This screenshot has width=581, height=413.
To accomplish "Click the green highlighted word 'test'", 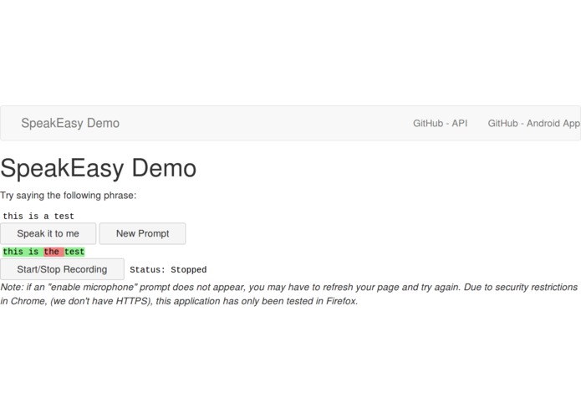I will point(74,252).
